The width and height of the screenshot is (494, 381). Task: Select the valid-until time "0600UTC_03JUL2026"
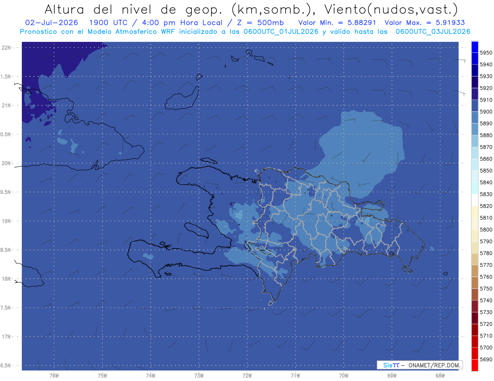[x=433, y=32]
